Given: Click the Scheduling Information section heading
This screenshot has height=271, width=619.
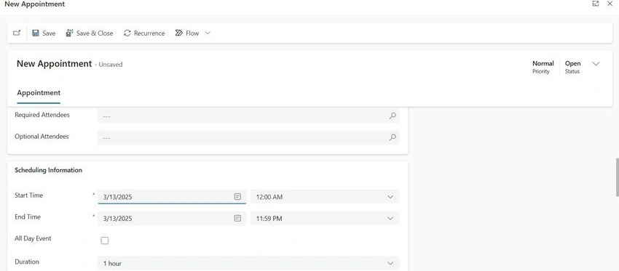Looking at the screenshot, I should click(x=48, y=170).
